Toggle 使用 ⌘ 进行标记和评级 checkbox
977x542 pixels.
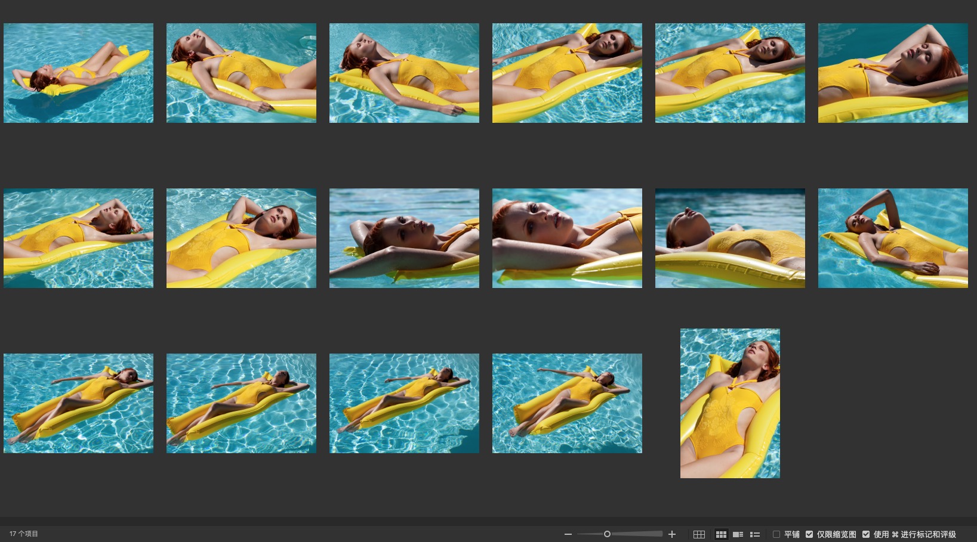click(866, 534)
